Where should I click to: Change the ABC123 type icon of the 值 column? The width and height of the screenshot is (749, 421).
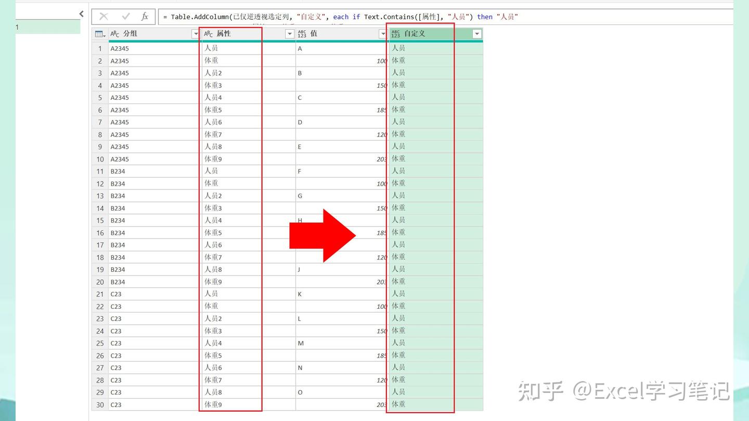pos(302,34)
